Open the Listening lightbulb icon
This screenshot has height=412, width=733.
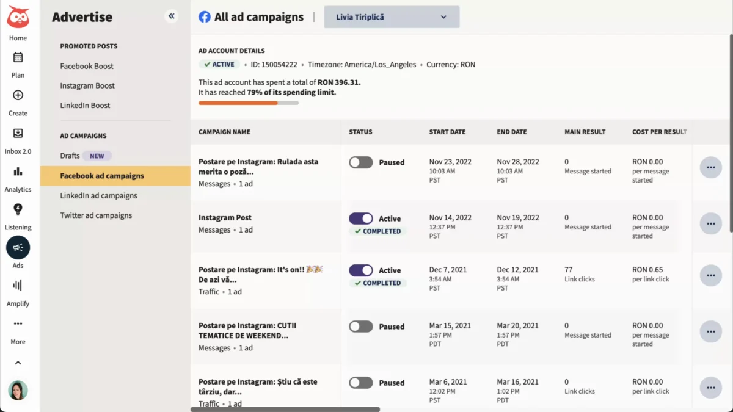coord(18,209)
